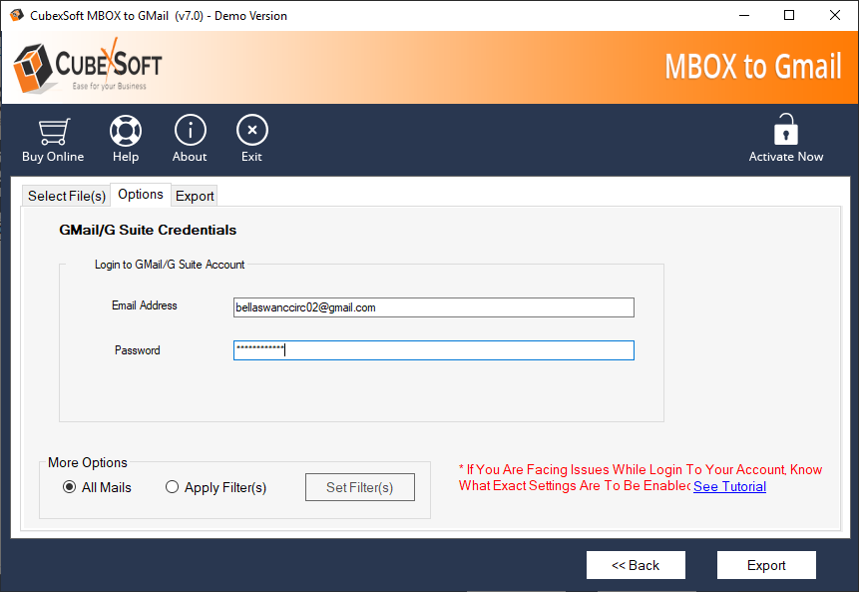Screen dimensions: 859x592
Task: Click the app icon in title bar
Action: click(16, 15)
